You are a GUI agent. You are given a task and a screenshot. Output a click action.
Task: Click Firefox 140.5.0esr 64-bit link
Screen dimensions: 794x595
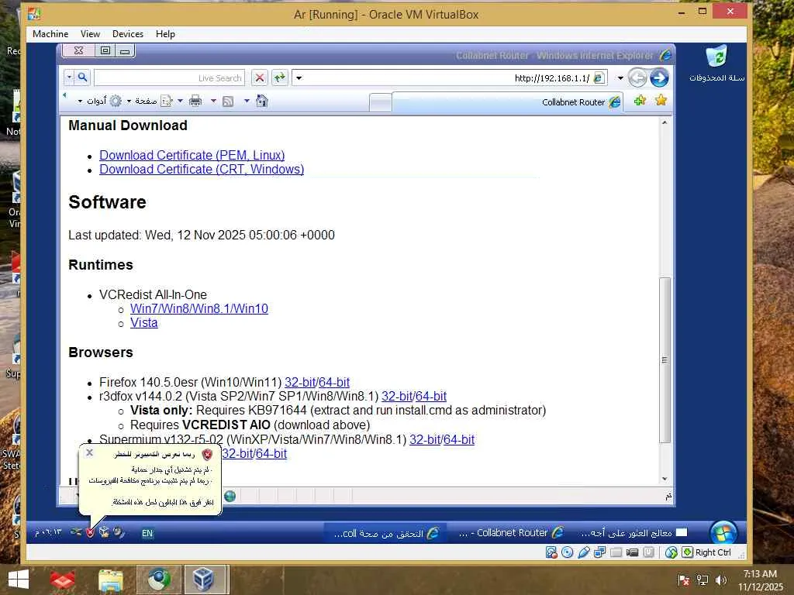point(334,382)
